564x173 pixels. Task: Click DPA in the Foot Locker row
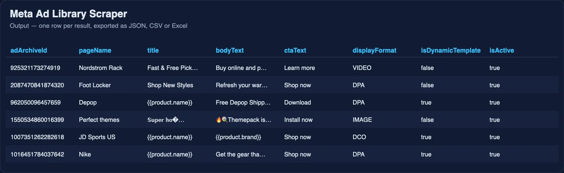tap(359, 85)
